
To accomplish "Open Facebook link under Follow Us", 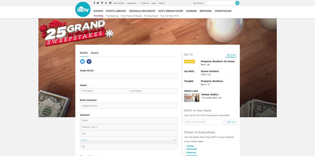I will click(192, 149).
